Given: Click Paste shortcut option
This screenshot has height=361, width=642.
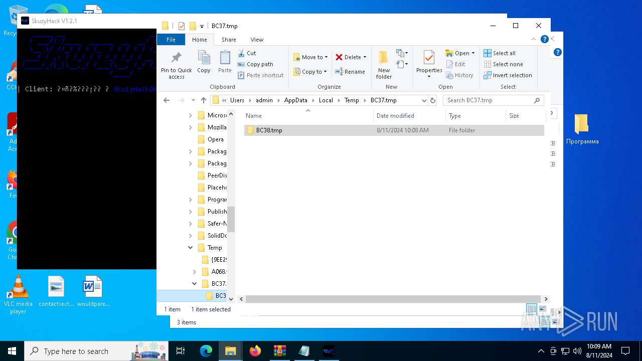Looking at the screenshot, I should pyautogui.click(x=260, y=75).
